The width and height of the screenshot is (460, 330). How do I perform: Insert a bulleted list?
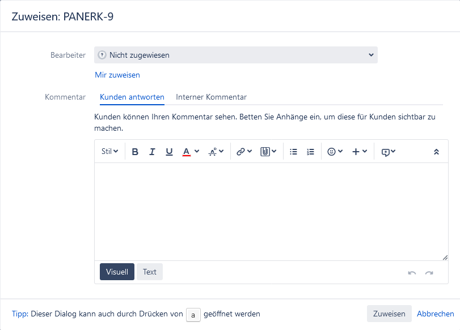pyautogui.click(x=293, y=152)
